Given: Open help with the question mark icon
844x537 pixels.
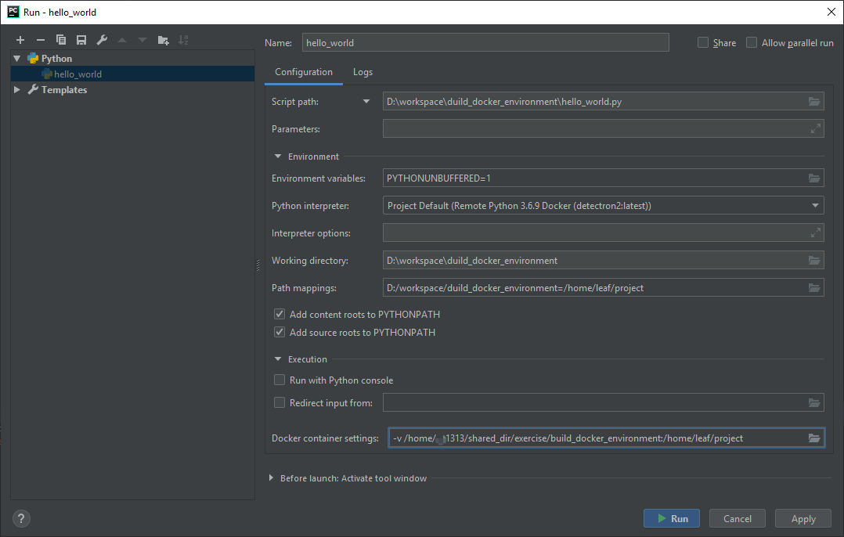Looking at the screenshot, I should click(x=20, y=518).
